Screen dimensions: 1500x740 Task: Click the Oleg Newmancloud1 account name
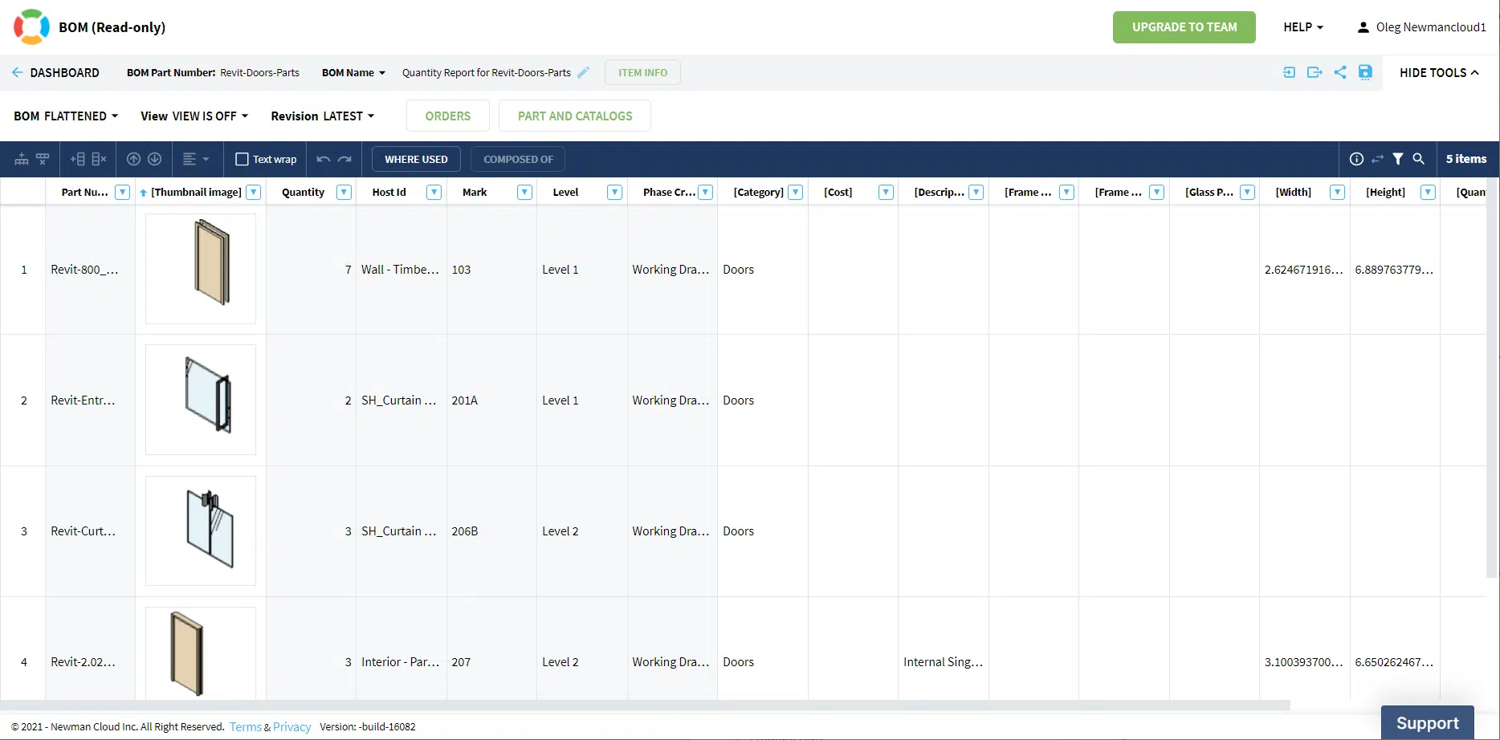point(1431,27)
